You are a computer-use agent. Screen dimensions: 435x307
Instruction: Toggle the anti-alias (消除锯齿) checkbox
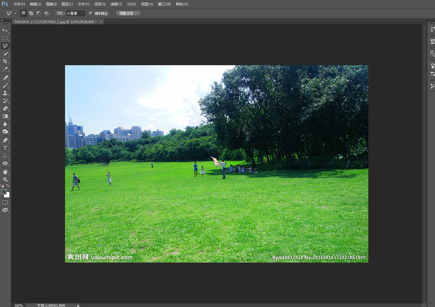pyautogui.click(x=90, y=13)
